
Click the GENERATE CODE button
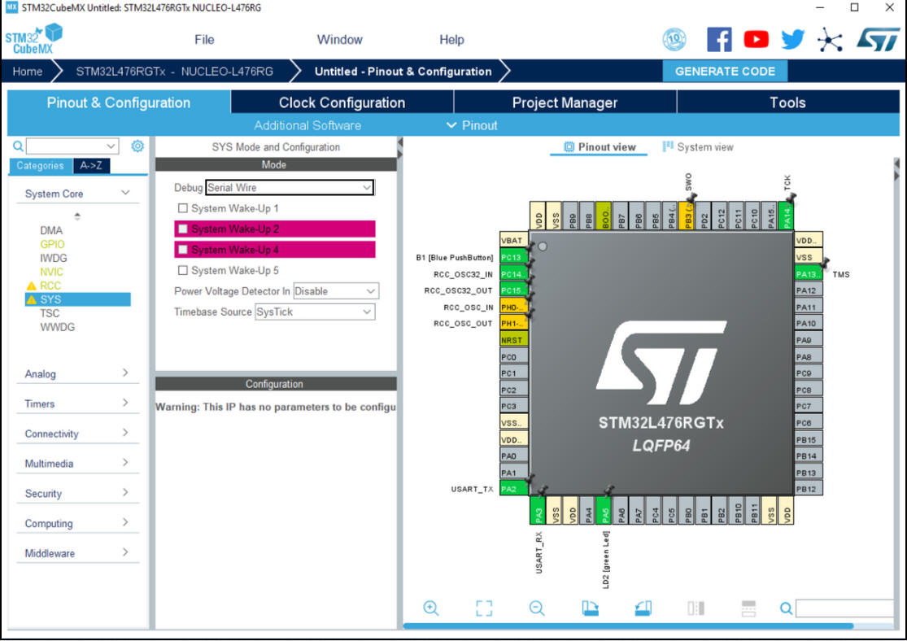(x=725, y=72)
